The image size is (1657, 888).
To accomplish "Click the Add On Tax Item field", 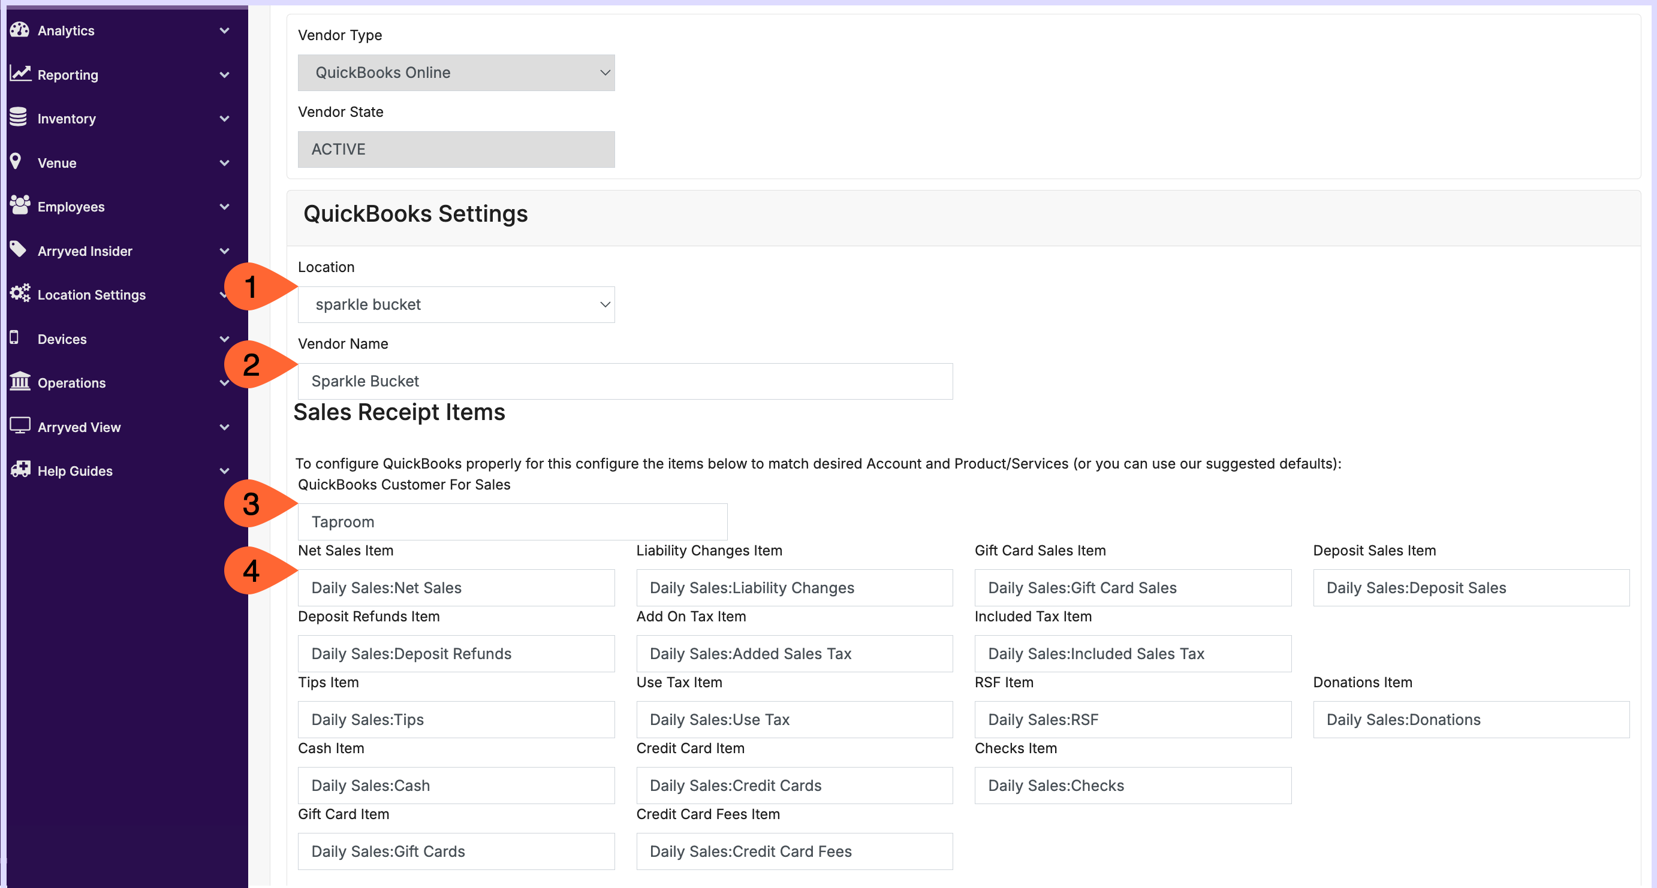I will 794,653.
